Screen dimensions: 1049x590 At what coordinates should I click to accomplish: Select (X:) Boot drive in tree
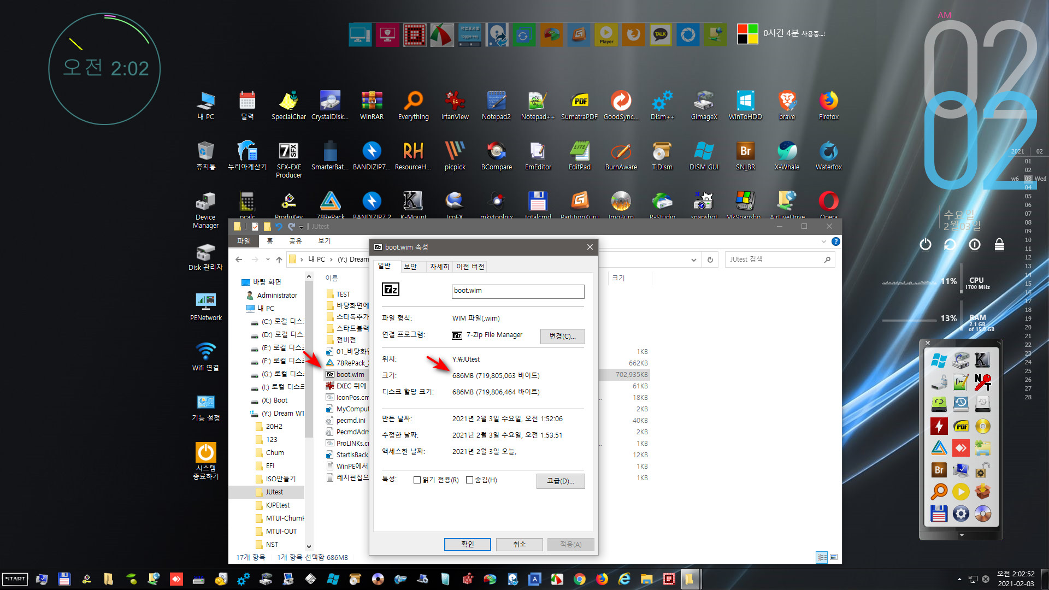coord(274,400)
